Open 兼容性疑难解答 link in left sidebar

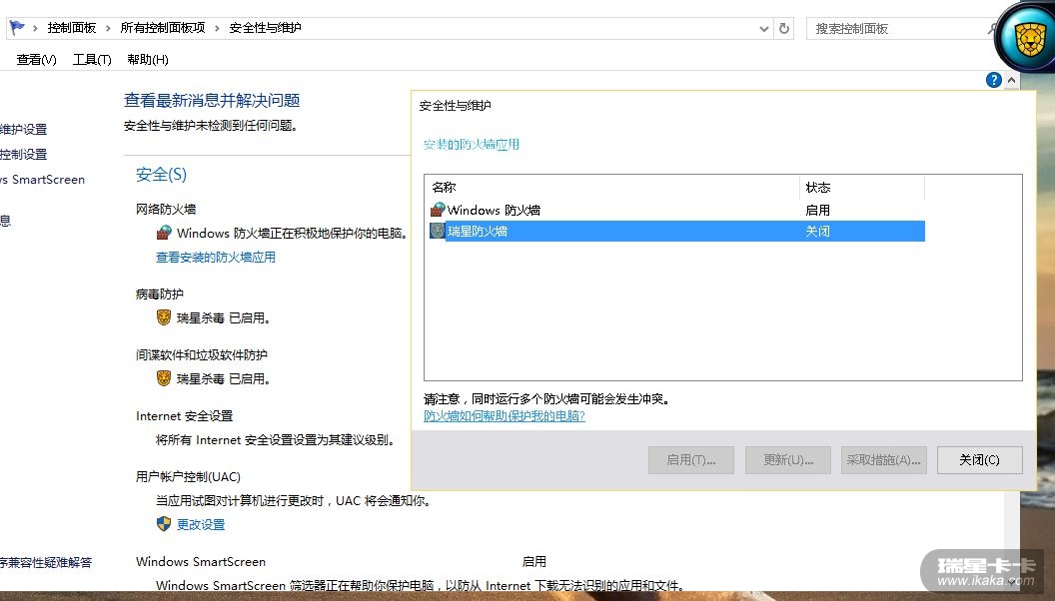tap(46, 563)
